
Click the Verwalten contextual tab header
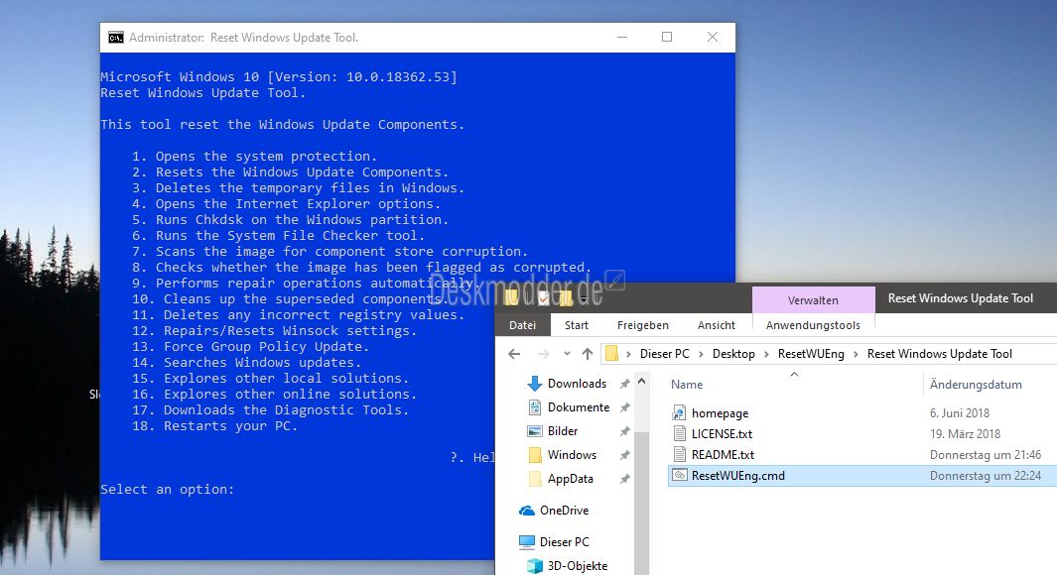coord(813,300)
